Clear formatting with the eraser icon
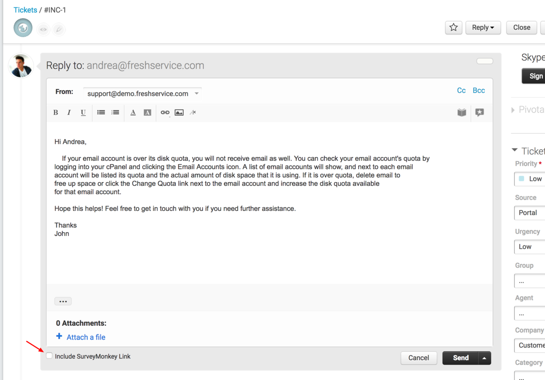The width and height of the screenshot is (545, 380). click(193, 113)
